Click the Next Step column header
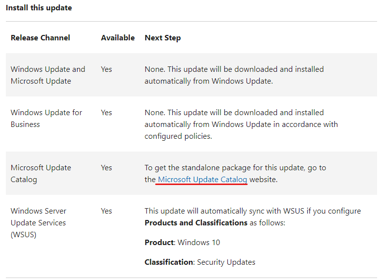 click(163, 38)
